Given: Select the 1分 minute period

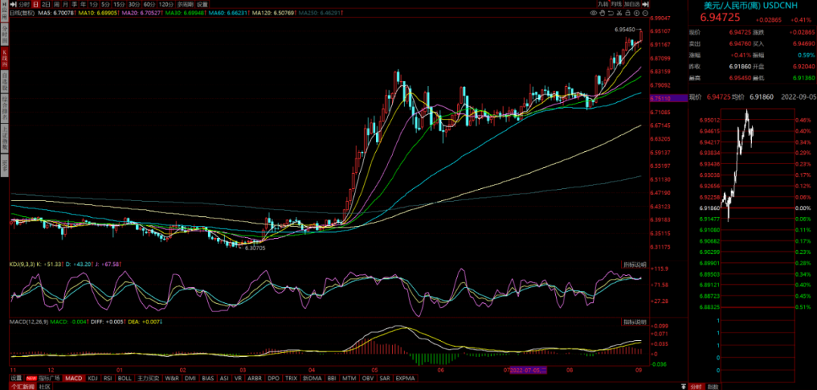Looking at the screenshot, I should [94, 5].
